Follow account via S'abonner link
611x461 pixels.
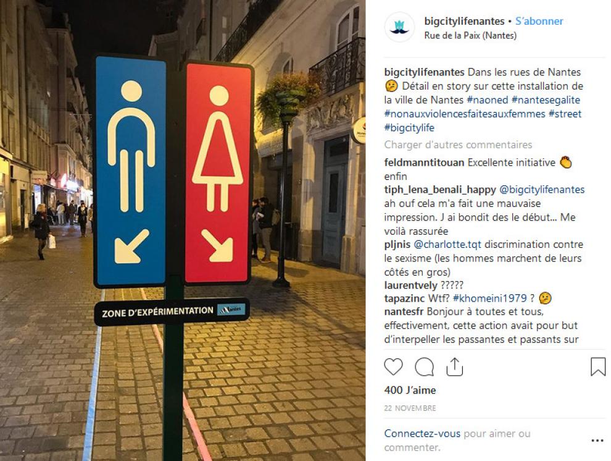(x=539, y=21)
